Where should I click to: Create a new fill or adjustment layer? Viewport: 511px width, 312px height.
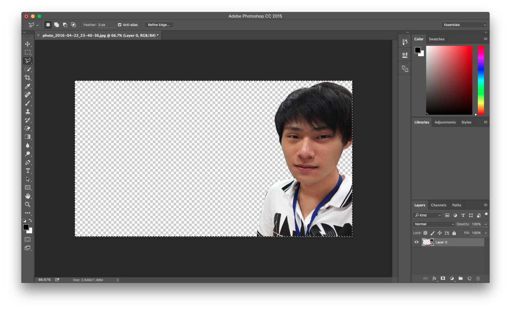tap(452, 278)
